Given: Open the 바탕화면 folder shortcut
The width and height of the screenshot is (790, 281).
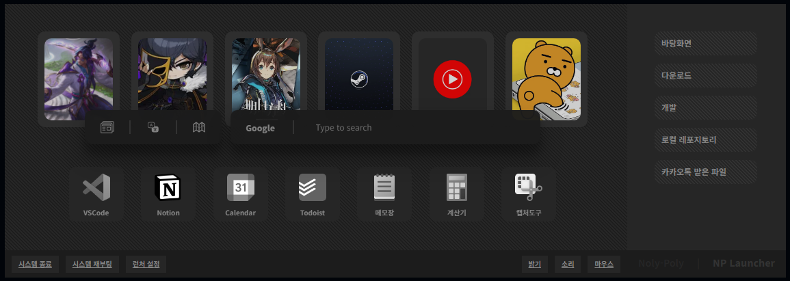Looking at the screenshot, I should (x=705, y=43).
